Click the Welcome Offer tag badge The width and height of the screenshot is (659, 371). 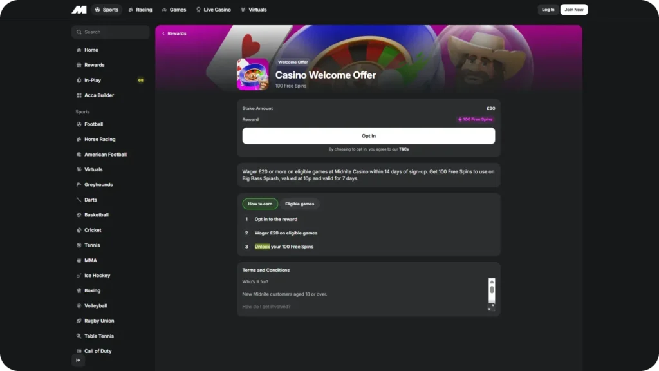click(x=293, y=62)
